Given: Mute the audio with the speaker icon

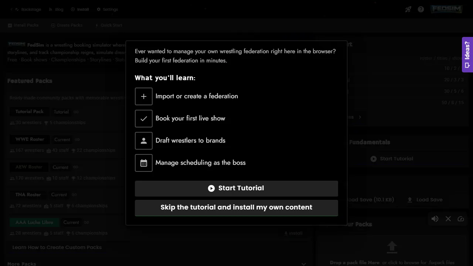Looking at the screenshot, I should click(435, 219).
